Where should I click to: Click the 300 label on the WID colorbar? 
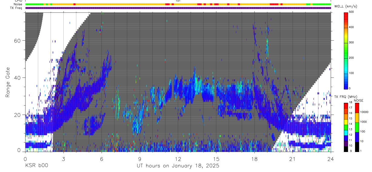click(351, 42)
